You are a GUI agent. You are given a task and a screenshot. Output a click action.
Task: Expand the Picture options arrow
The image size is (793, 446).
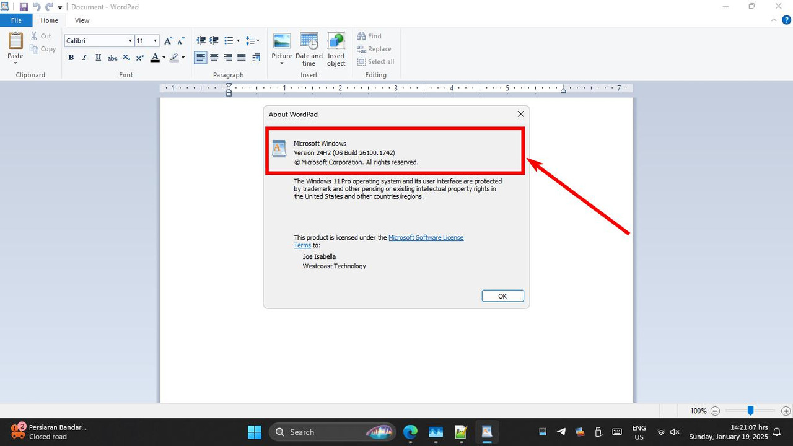pos(282,63)
